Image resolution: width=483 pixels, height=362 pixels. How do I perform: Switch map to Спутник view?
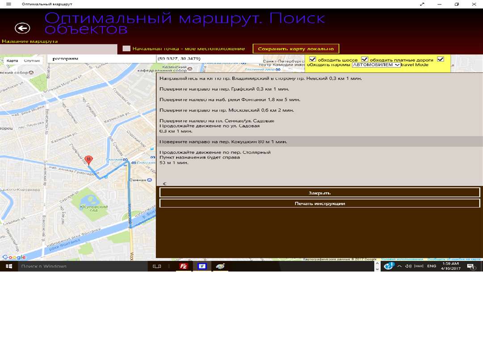coord(32,61)
